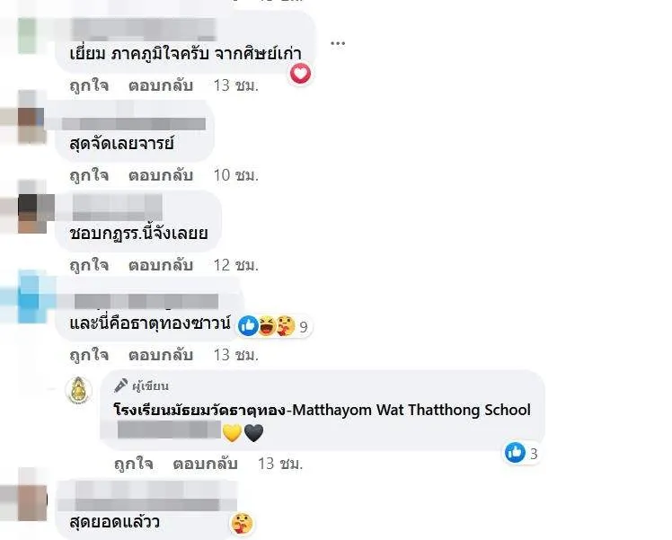This screenshot has width=672, height=540.
Task: Click the 12 ชม. timestamp link
Action: coord(236,265)
